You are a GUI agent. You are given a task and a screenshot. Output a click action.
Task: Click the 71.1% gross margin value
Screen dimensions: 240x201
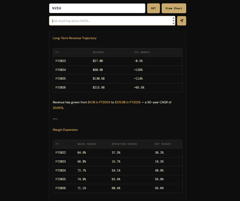[82, 188]
